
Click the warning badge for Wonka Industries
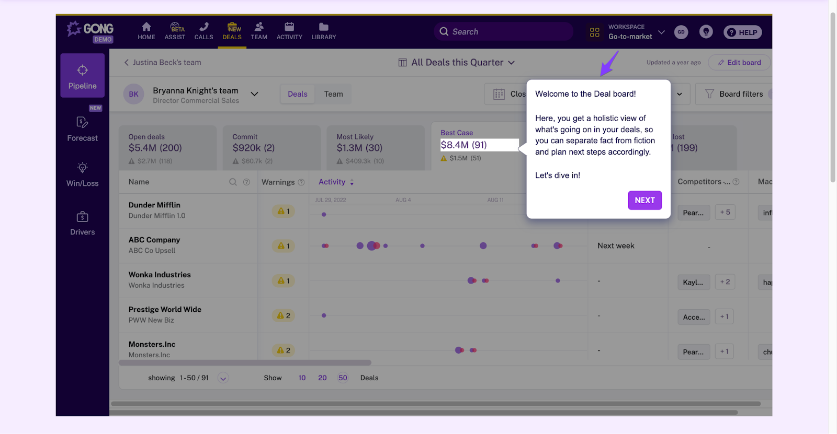point(283,281)
